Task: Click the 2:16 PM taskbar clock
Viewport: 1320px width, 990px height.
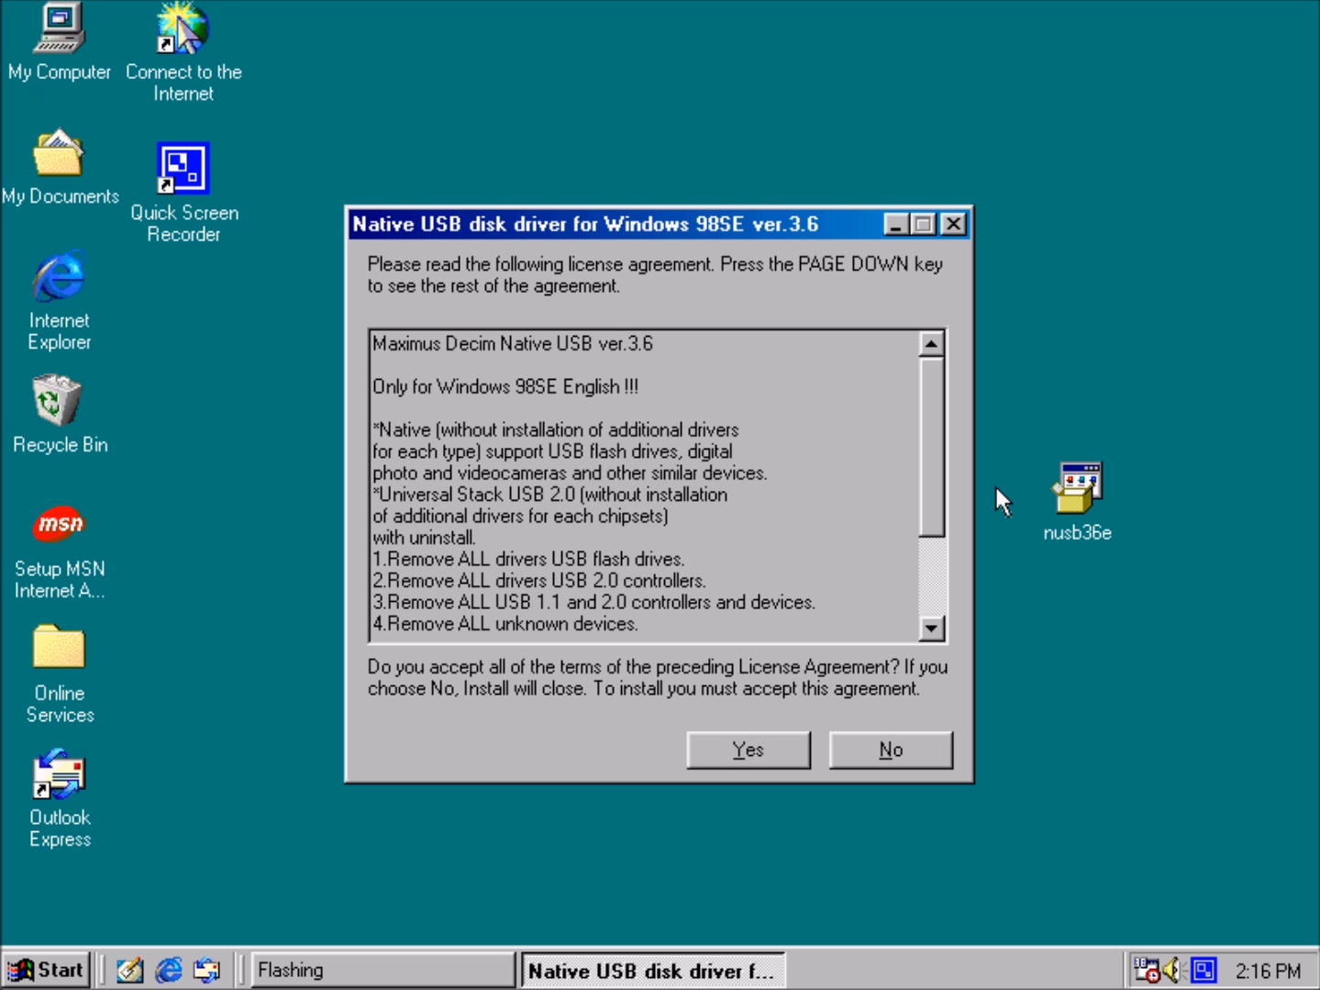Action: (1268, 971)
